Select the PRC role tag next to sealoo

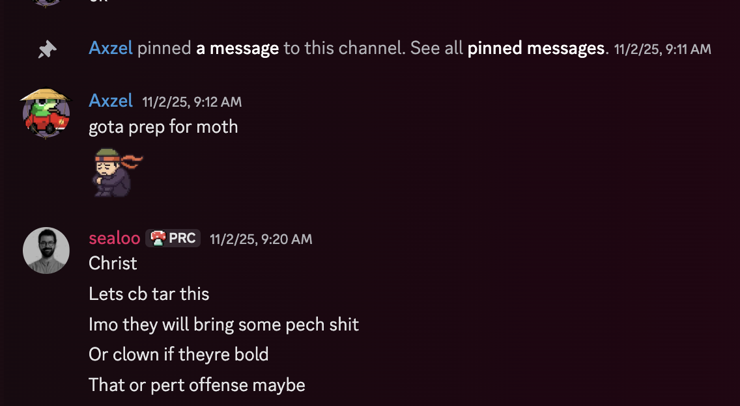pyautogui.click(x=173, y=238)
